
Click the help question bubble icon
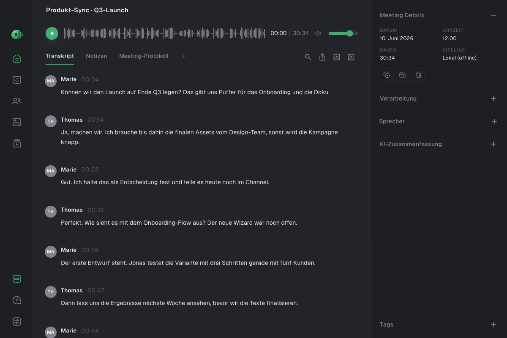point(17,300)
